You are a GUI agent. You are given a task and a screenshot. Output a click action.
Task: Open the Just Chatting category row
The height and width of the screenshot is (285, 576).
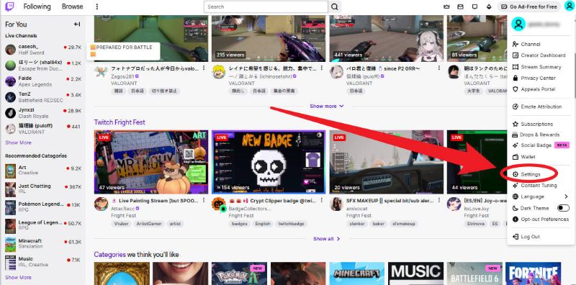(43, 189)
